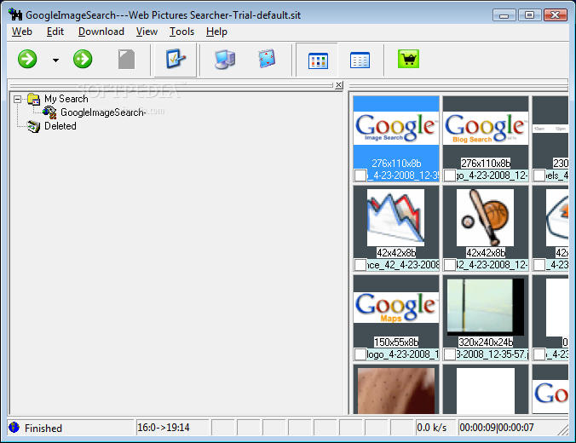Click the computer monitor toolbar icon
Image resolution: width=576 pixels, height=443 pixels.
[225, 60]
